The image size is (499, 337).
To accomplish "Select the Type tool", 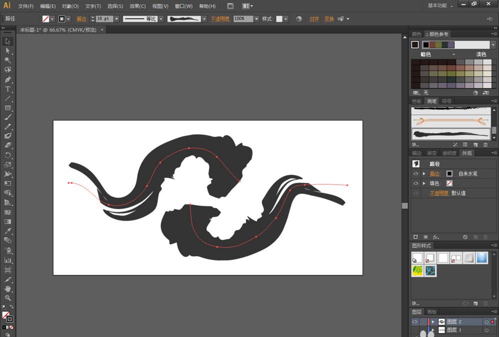I will click(x=7, y=89).
